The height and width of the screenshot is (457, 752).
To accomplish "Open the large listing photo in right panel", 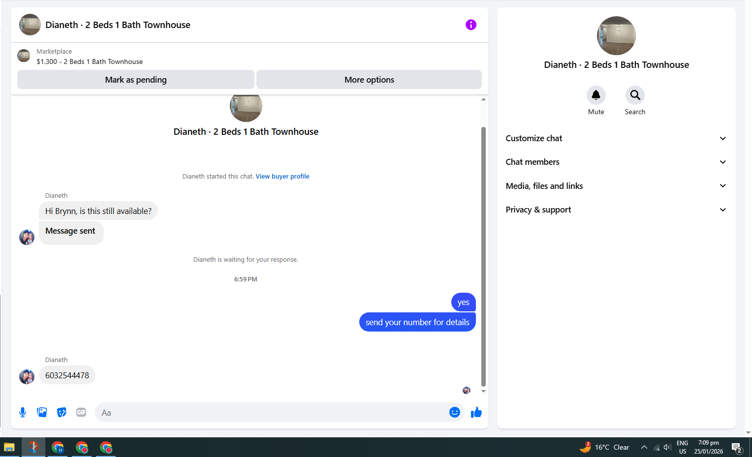I will [616, 35].
